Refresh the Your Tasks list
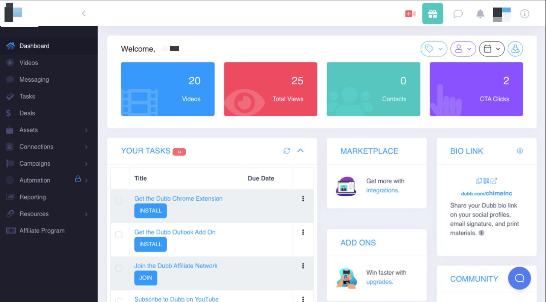546x302 pixels. point(287,151)
